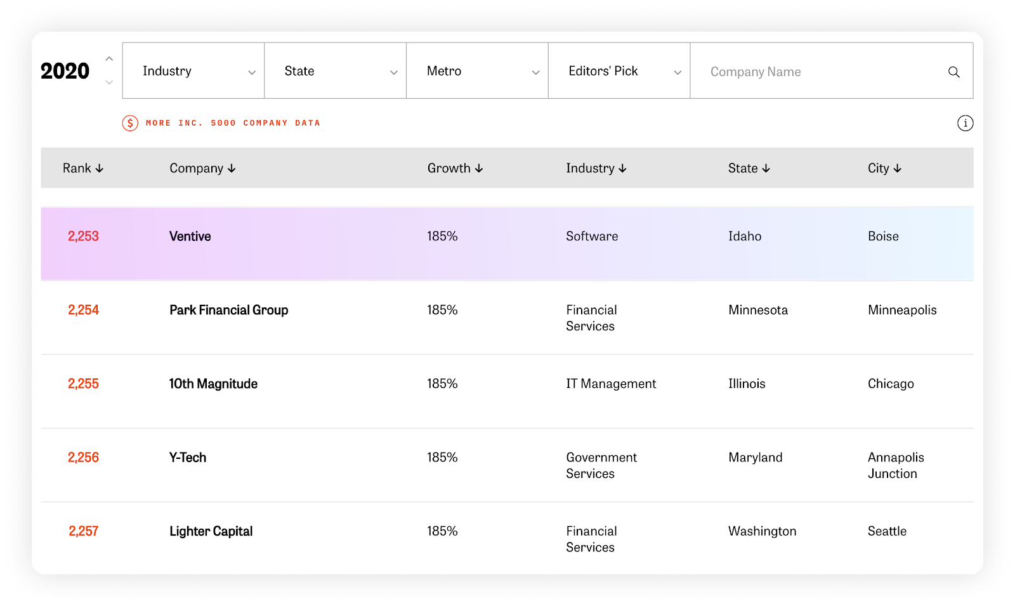Open 10th Magnitude company entry
Viewport: 1015px width, 606px height.
tap(213, 384)
